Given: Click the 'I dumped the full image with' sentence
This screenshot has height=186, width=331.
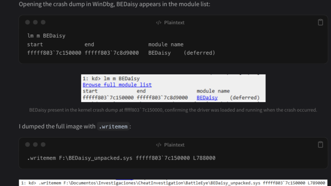Looking at the screenshot, I should pos(75,126).
